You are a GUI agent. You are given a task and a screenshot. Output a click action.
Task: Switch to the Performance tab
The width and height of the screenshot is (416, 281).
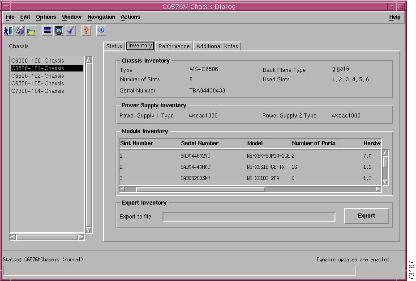[x=174, y=46]
